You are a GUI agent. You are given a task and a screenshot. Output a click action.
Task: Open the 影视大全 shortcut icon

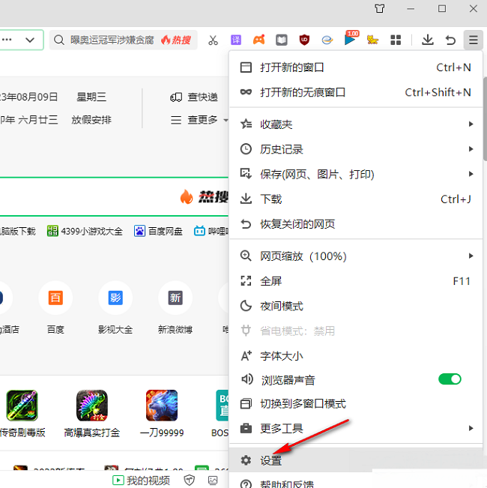pos(115,298)
